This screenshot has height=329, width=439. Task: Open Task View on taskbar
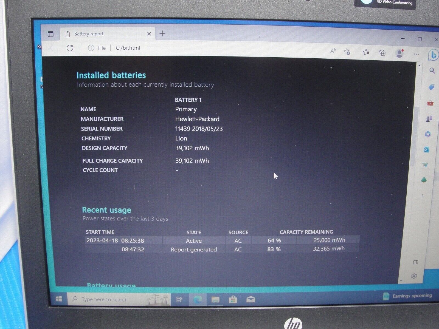179,300
